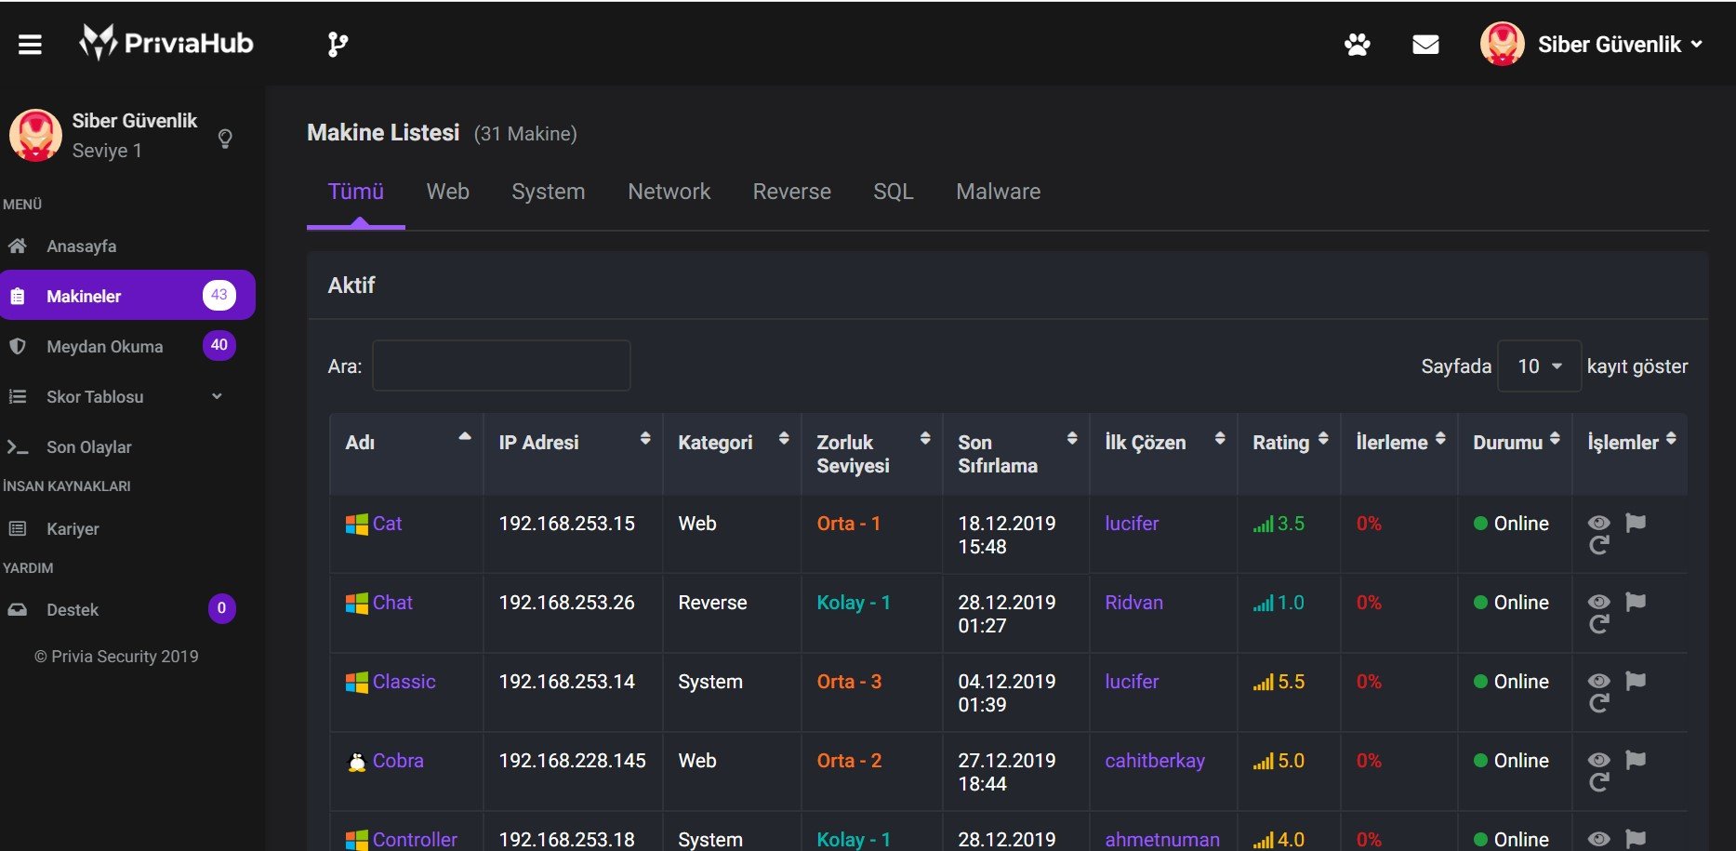This screenshot has height=851, width=1736.
Task: Open the Controller machine link
Action: tap(415, 840)
